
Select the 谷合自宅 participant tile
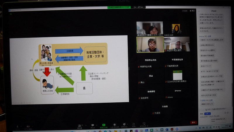point(151,92)
